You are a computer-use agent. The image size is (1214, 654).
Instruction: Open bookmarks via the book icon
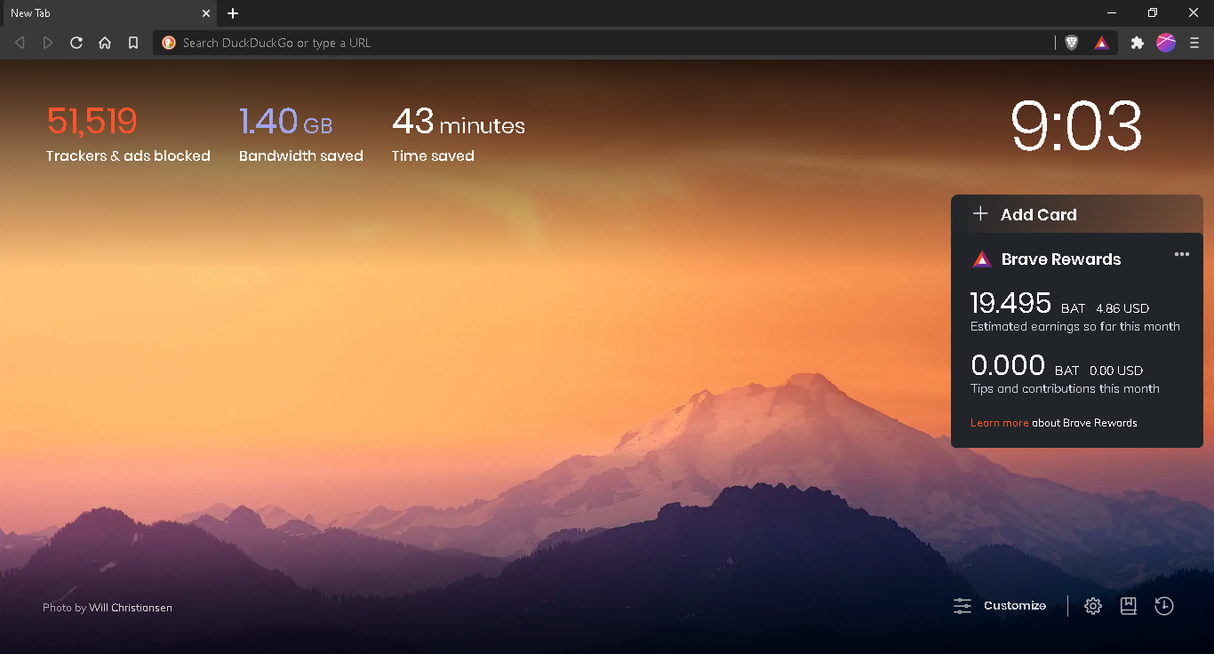coord(1128,605)
